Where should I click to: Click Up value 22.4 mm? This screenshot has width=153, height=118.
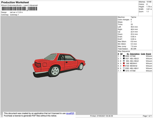[134, 32]
